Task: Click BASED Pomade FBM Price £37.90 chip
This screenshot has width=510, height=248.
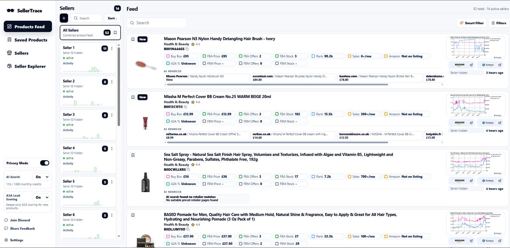Action: pos(217,244)
